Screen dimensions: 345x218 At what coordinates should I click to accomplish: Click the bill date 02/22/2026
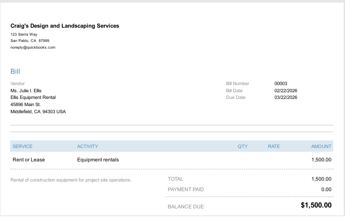coord(286,91)
